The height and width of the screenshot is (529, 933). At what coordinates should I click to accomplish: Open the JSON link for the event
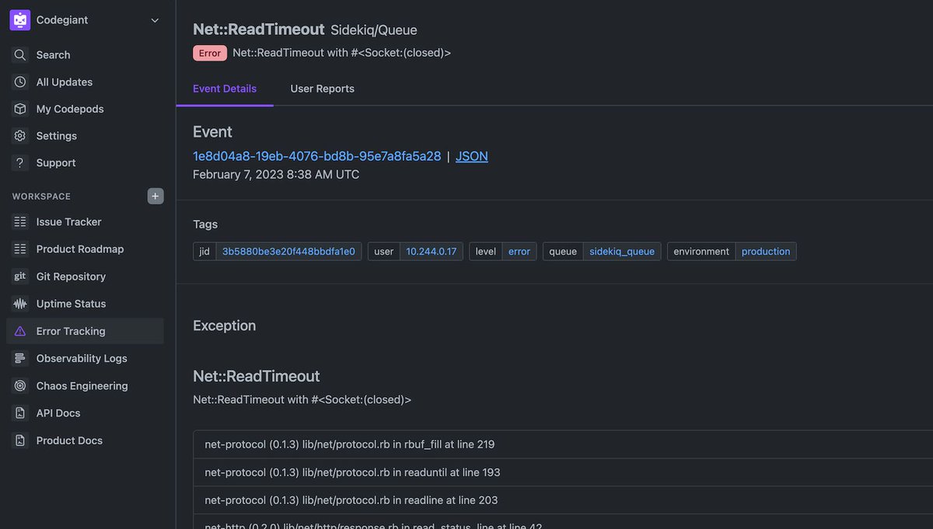pos(471,155)
